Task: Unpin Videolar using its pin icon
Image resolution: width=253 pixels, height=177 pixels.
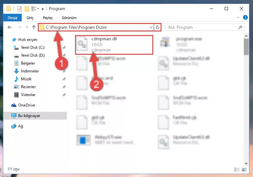Action: pyautogui.click(x=64, y=95)
